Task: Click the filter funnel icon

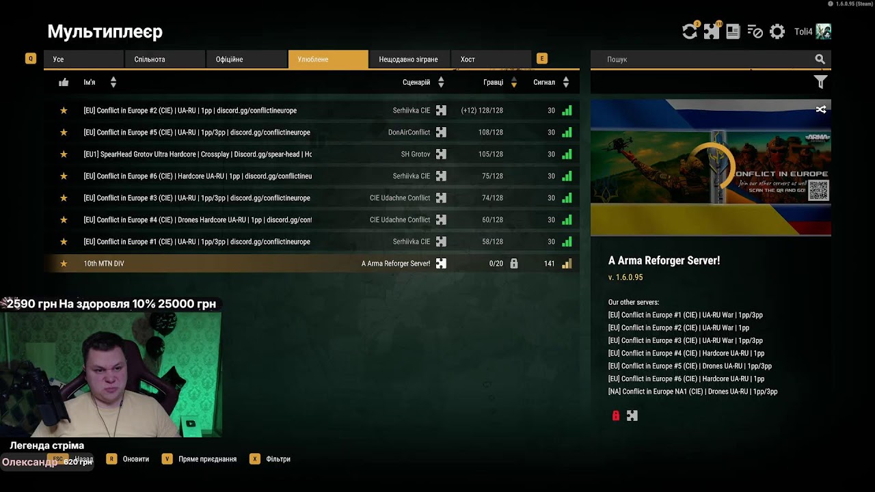Action: (x=820, y=82)
